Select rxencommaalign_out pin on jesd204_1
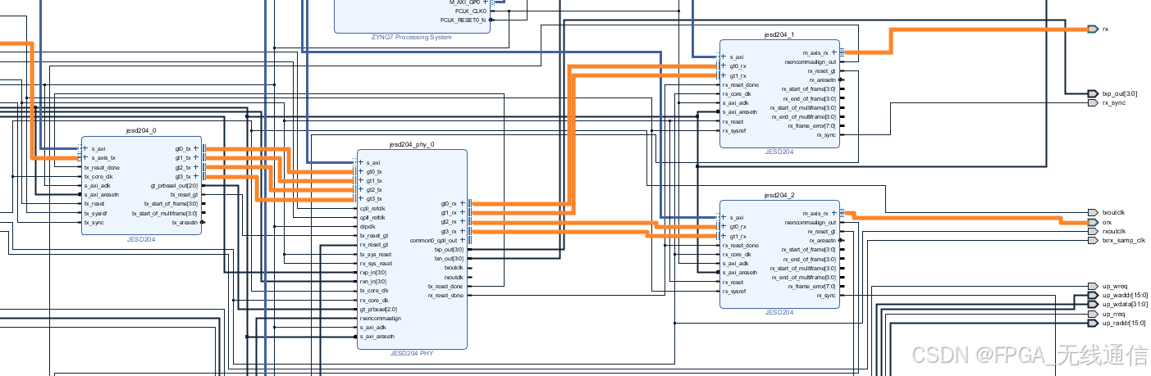The width and height of the screenshot is (1151, 376). [x=811, y=61]
